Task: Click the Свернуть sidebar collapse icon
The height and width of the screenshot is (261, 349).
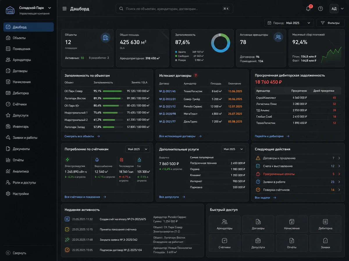Action: 8,253
